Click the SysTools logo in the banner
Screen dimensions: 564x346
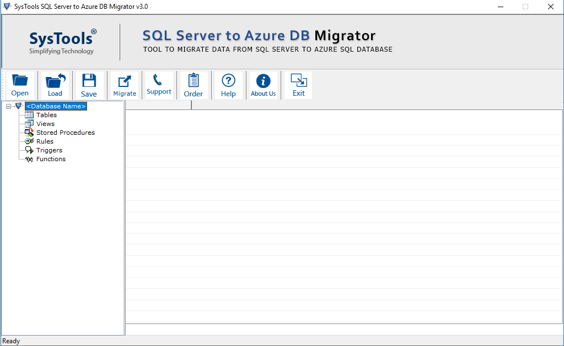pos(63,42)
